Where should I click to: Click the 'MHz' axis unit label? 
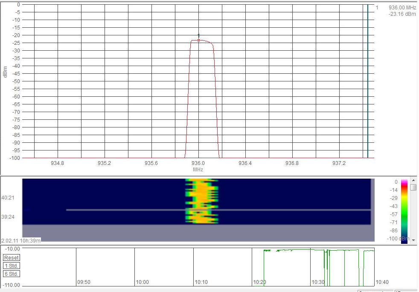198,170
